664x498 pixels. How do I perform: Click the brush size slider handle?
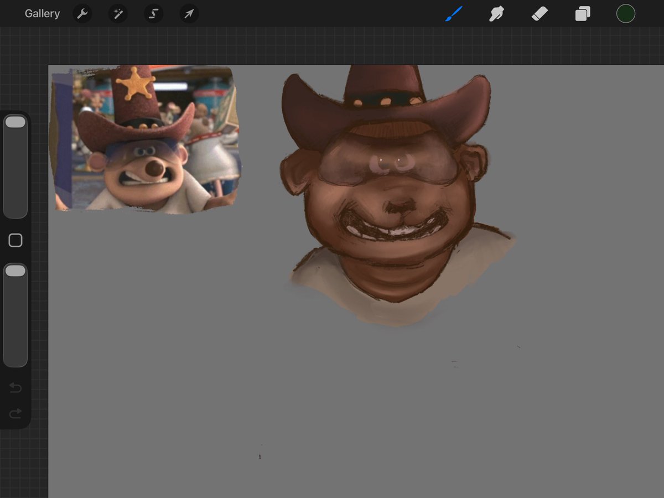pyautogui.click(x=15, y=122)
